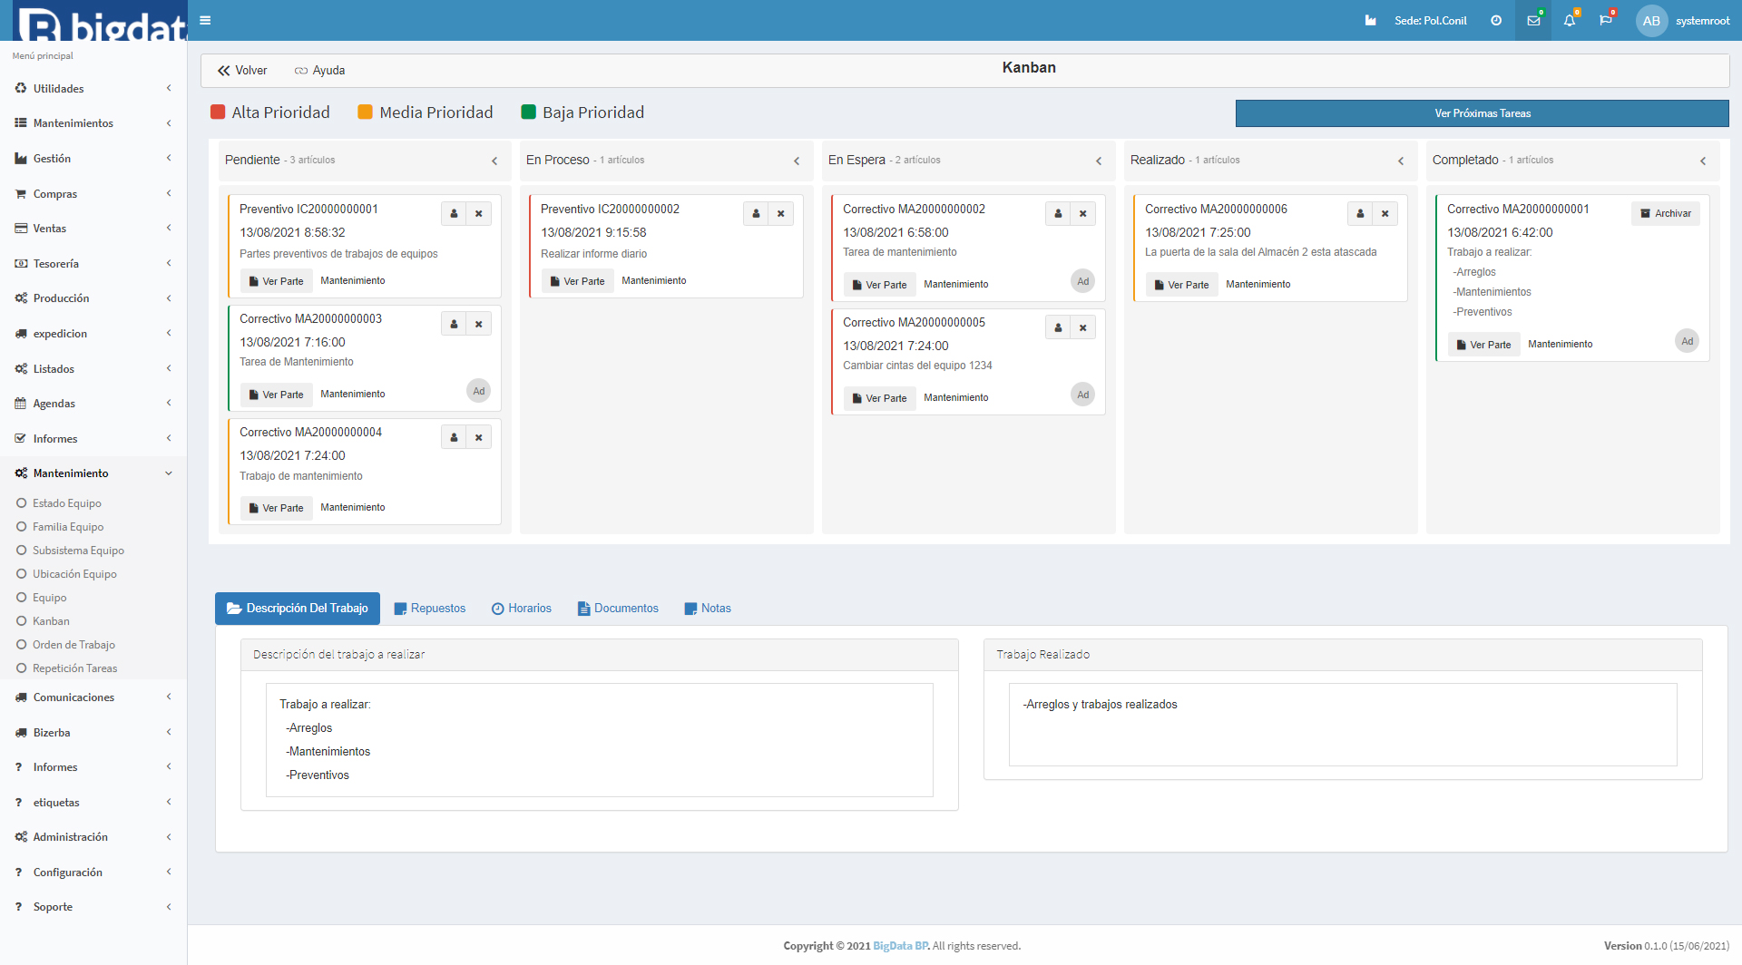The height and width of the screenshot is (965, 1742).
Task: Open Ver Parte on Corrective MA20000000006
Action: [1181, 284]
